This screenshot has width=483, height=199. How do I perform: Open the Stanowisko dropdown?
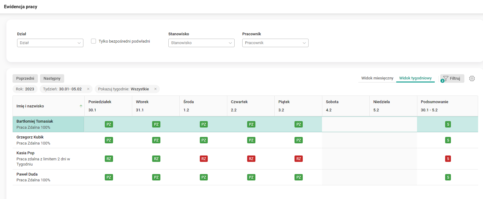(x=201, y=43)
